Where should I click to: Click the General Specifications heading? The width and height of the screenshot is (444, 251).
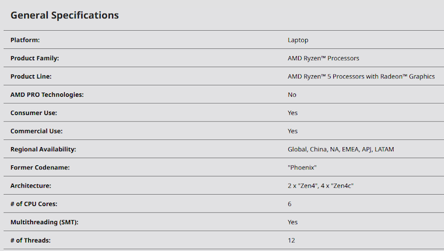tap(65, 15)
